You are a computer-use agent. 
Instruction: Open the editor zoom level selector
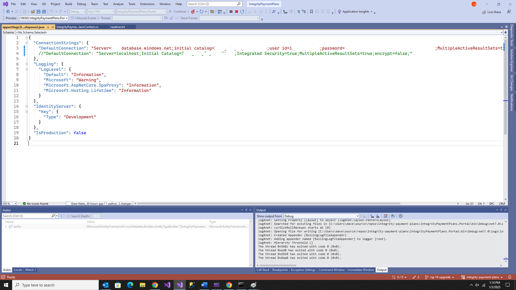coord(9,203)
